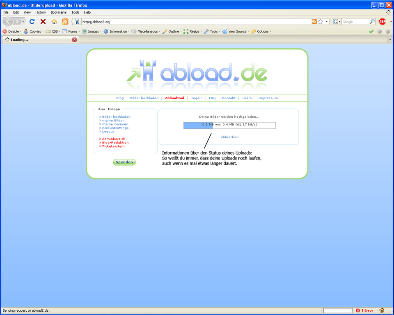The height and width of the screenshot is (315, 394).
Task: Open the View Source toolbar menu
Action: tap(236, 32)
